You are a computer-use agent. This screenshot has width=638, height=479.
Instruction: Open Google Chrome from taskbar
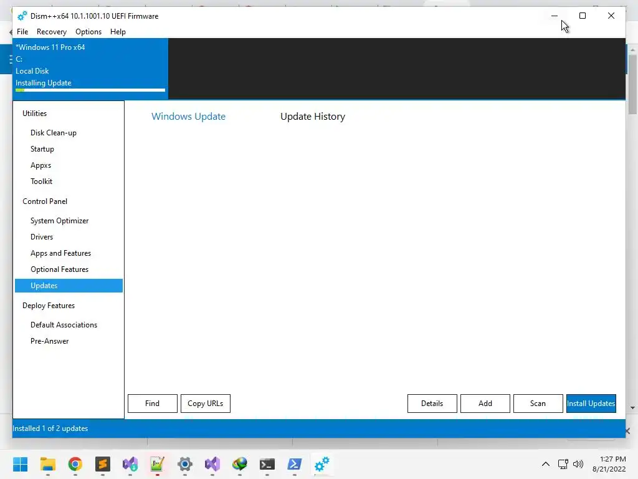(75, 464)
